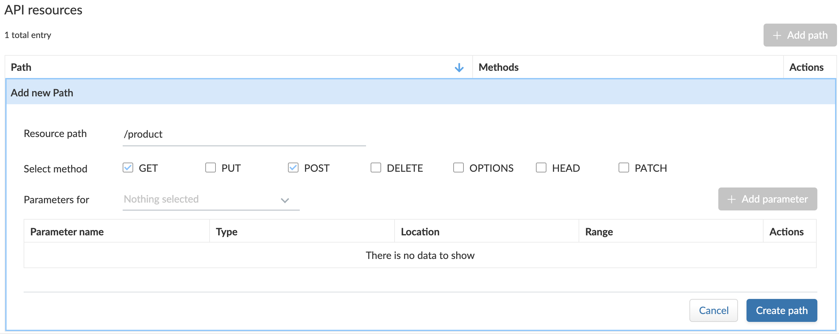The image size is (839, 335).
Task: Click the Resource path input field
Action: (244, 134)
